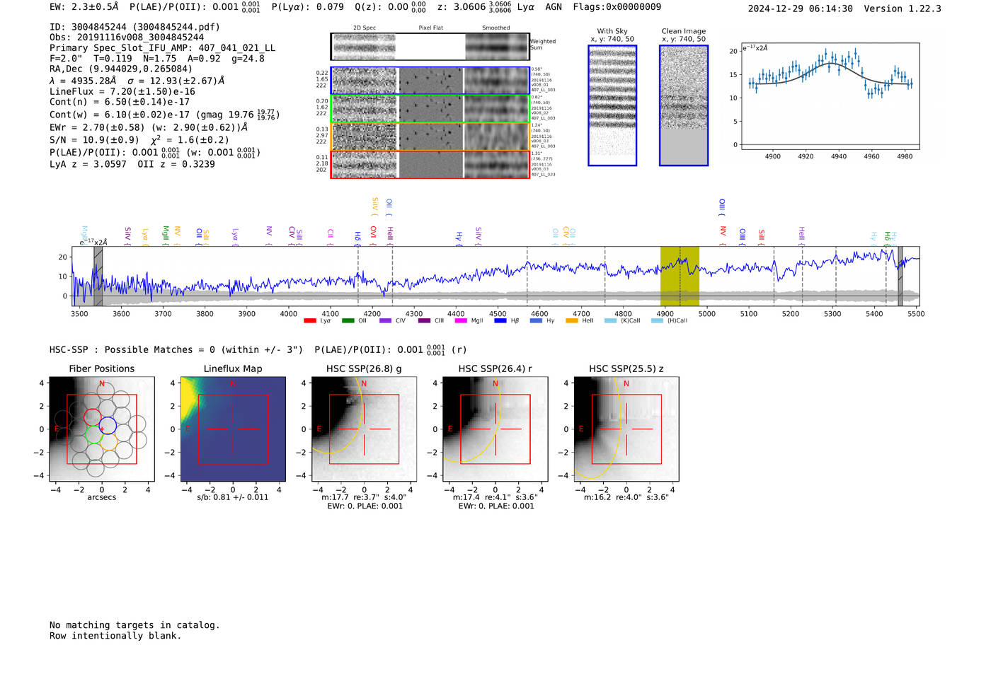Click the green OII legend swatch
991x674 pixels.
(348, 321)
